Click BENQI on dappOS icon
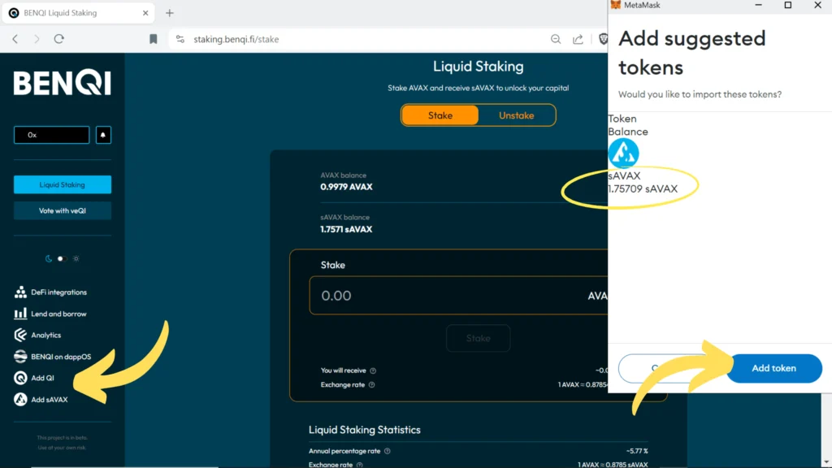 [x=20, y=357]
